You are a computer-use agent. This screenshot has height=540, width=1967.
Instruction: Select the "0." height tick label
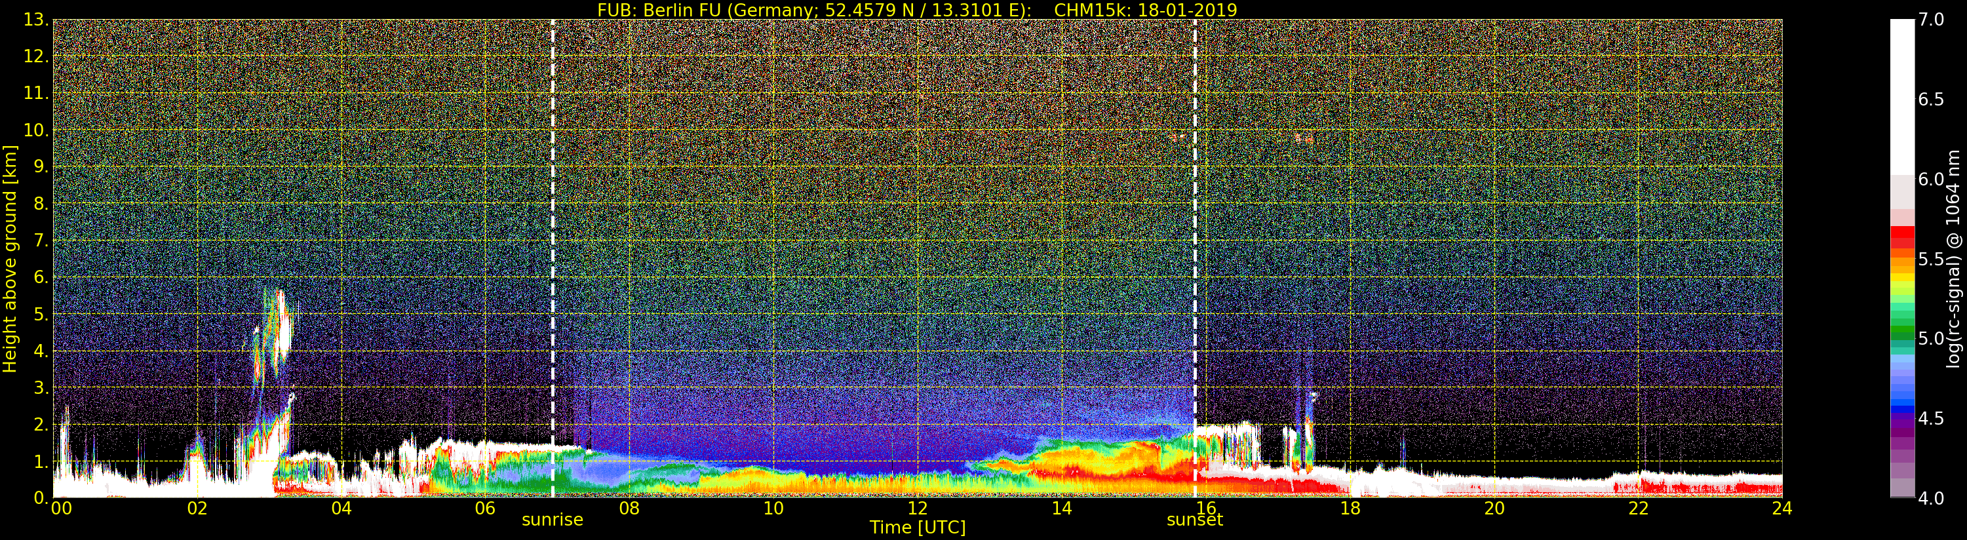[41, 498]
